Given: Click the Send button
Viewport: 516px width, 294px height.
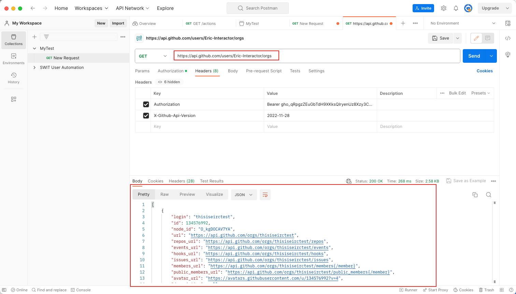Looking at the screenshot, I should coord(474,56).
